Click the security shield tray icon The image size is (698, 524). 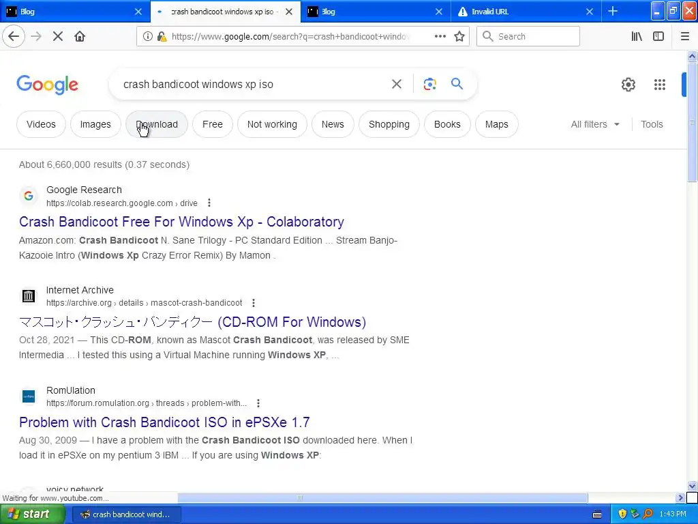622,514
